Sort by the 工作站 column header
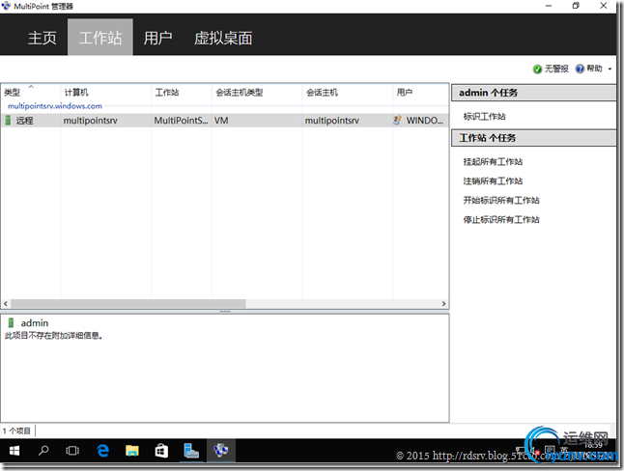This screenshot has height=471, width=624. [167, 93]
